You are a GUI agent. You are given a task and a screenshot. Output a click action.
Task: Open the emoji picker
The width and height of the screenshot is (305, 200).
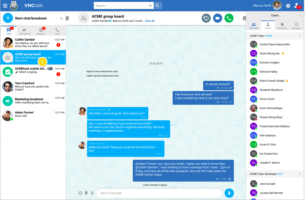click(80, 193)
